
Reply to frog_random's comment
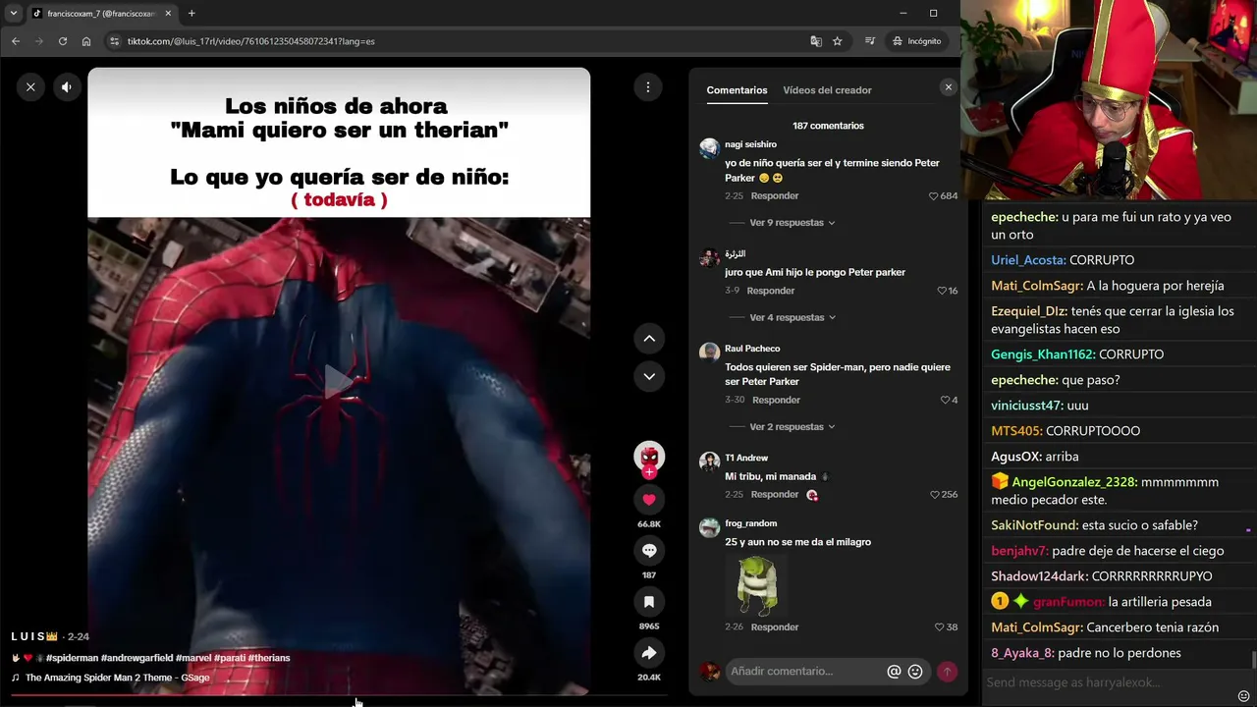coord(775,627)
